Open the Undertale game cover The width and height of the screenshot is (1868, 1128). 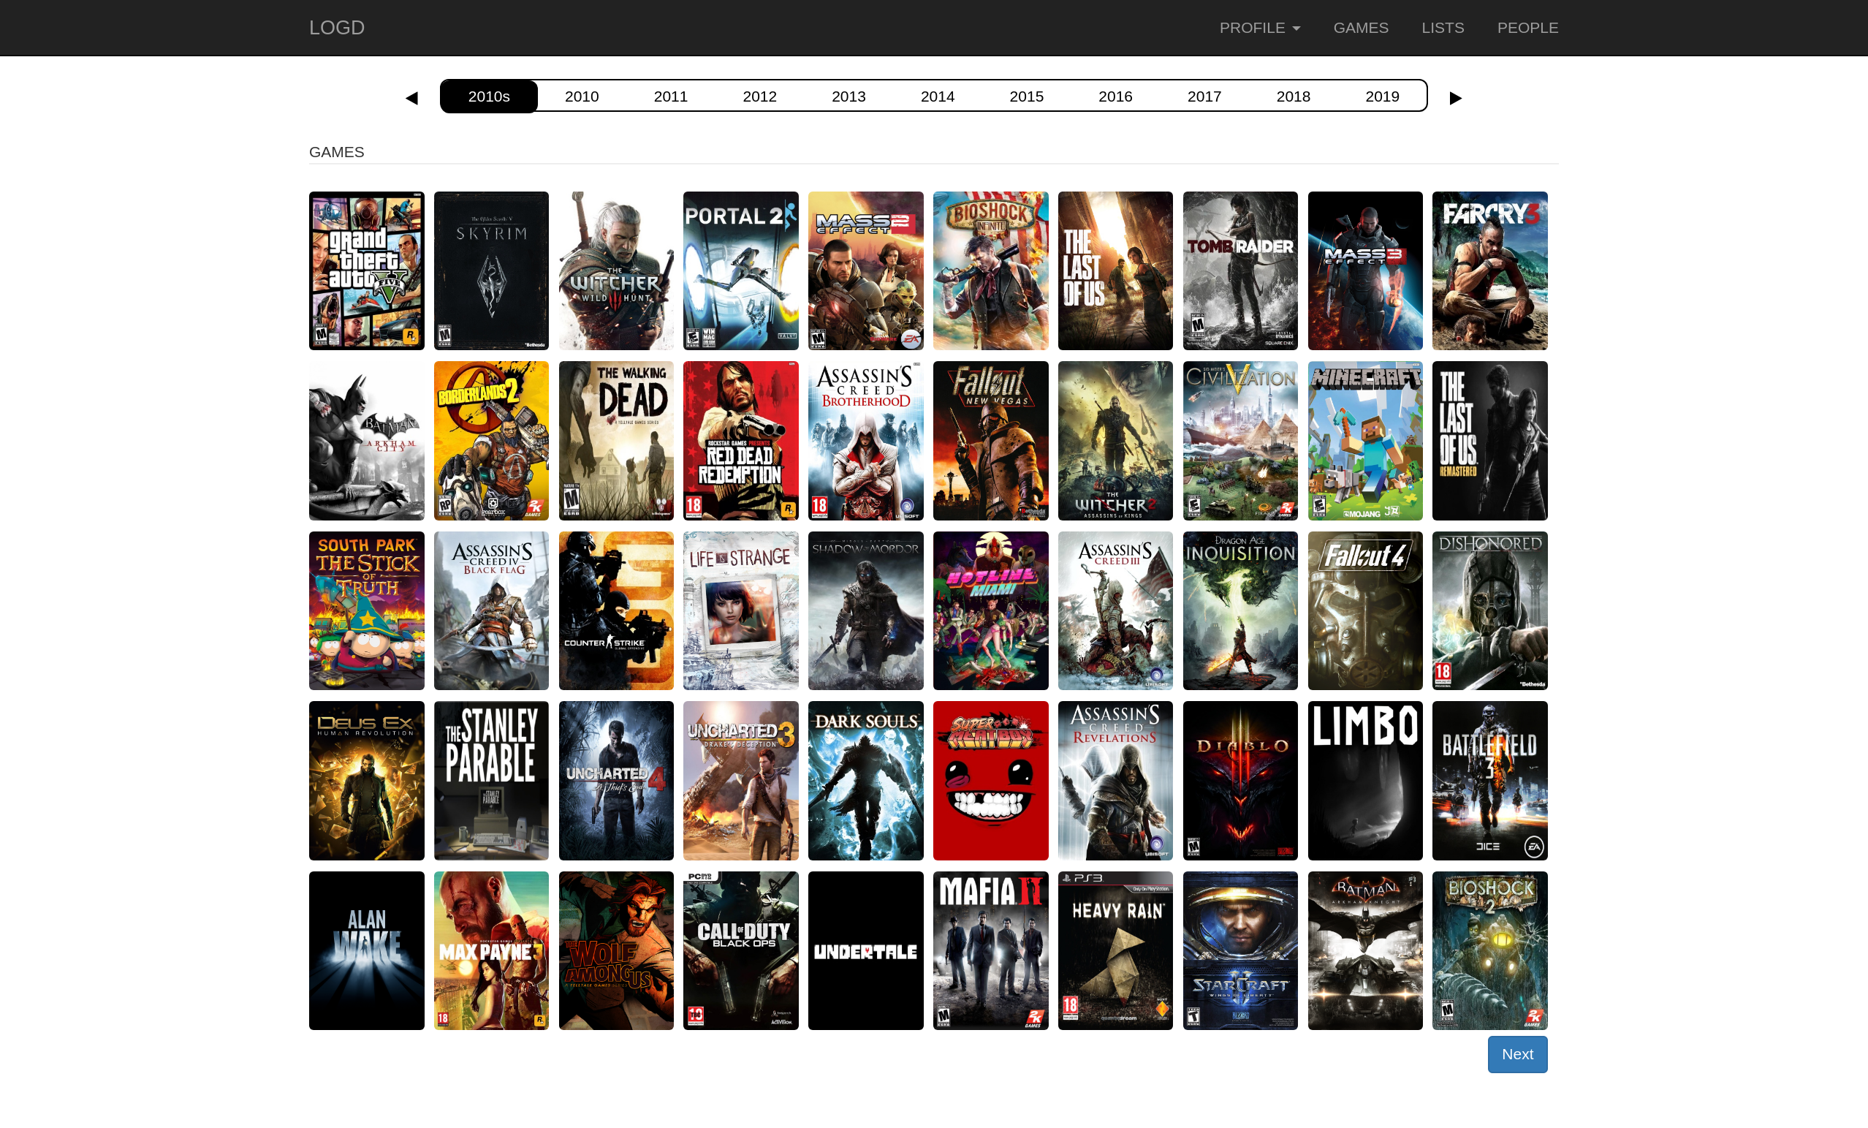pyautogui.click(x=866, y=950)
